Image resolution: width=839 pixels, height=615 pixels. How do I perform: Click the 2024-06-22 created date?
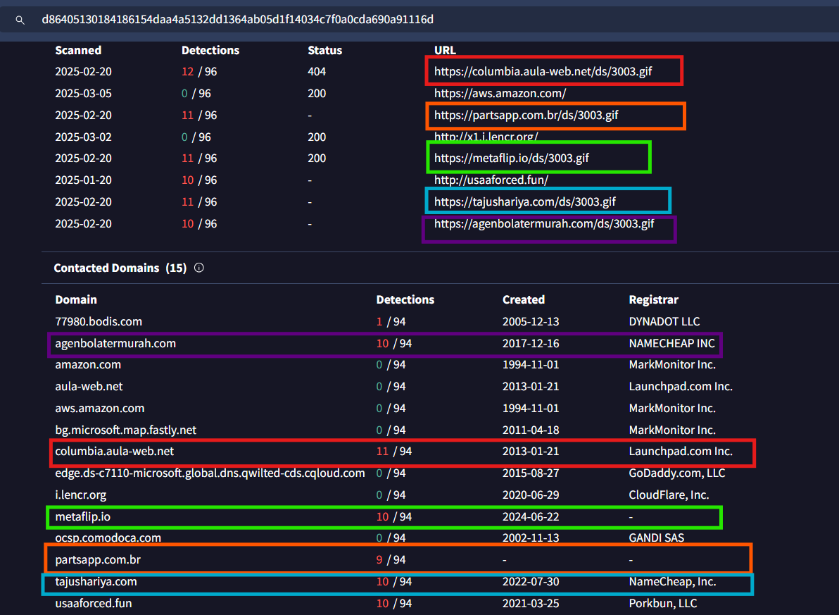tap(531, 516)
